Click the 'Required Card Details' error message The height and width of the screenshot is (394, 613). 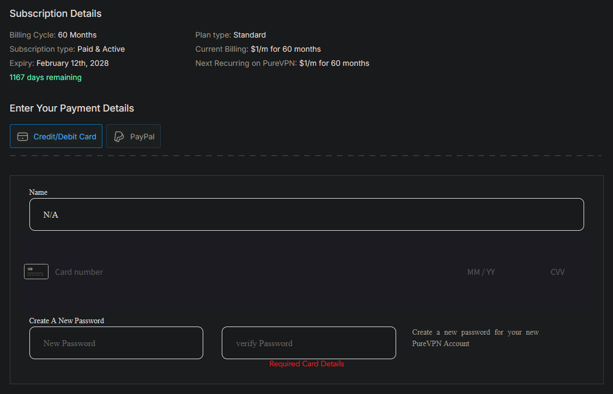tap(306, 364)
